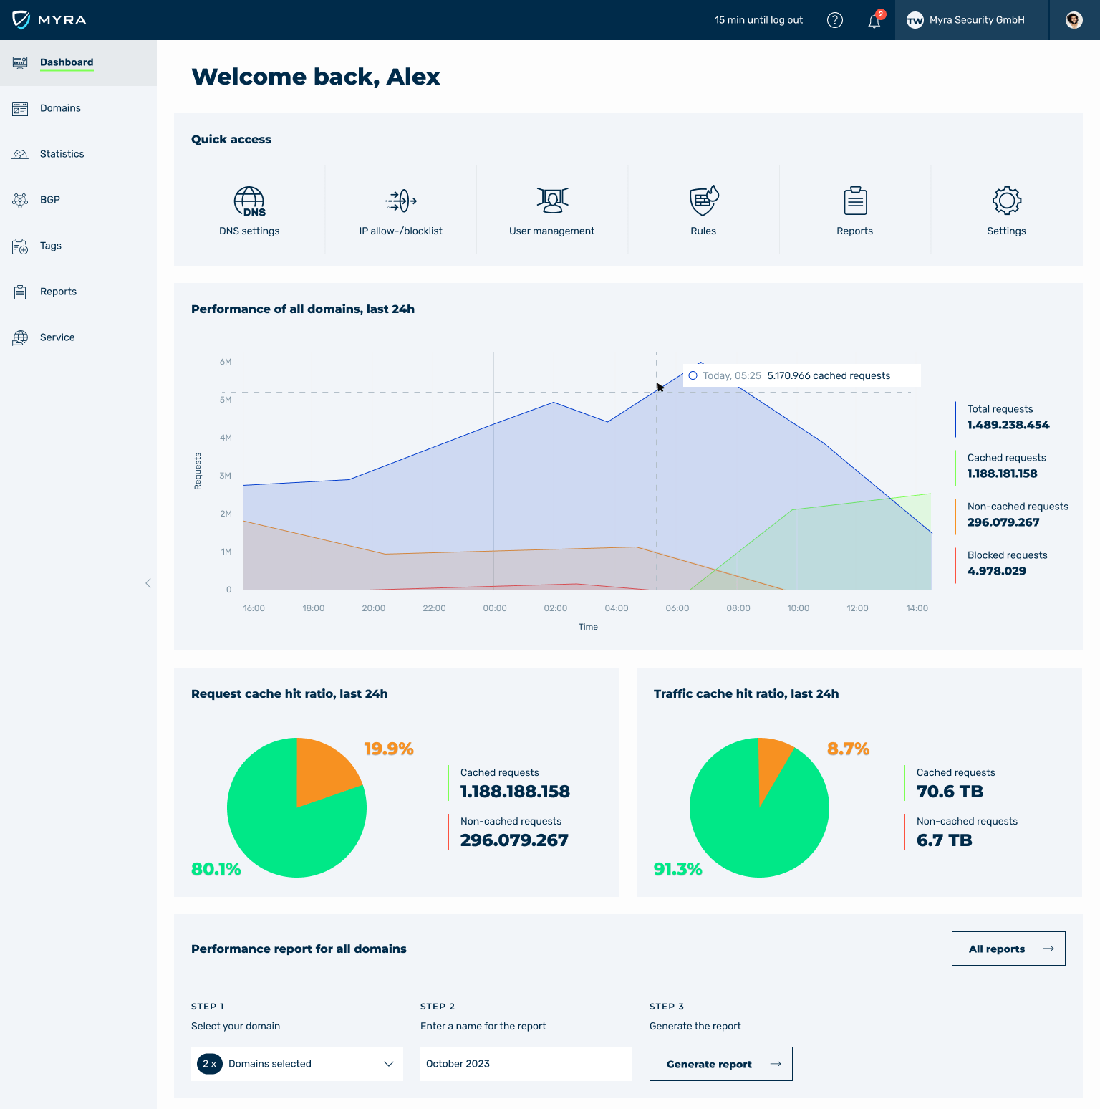The width and height of the screenshot is (1100, 1109).
Task: Open User management quick access
Action: pos(552,202)
